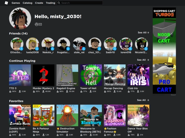Open Welcome to Bloxburg thumbnail
The height and width of the screenshot is (138, 185).
pyautogui.click(x=91, y=116)
